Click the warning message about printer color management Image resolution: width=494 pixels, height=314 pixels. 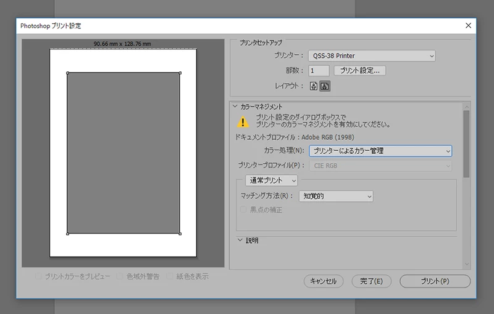click(x=323, y=121)
